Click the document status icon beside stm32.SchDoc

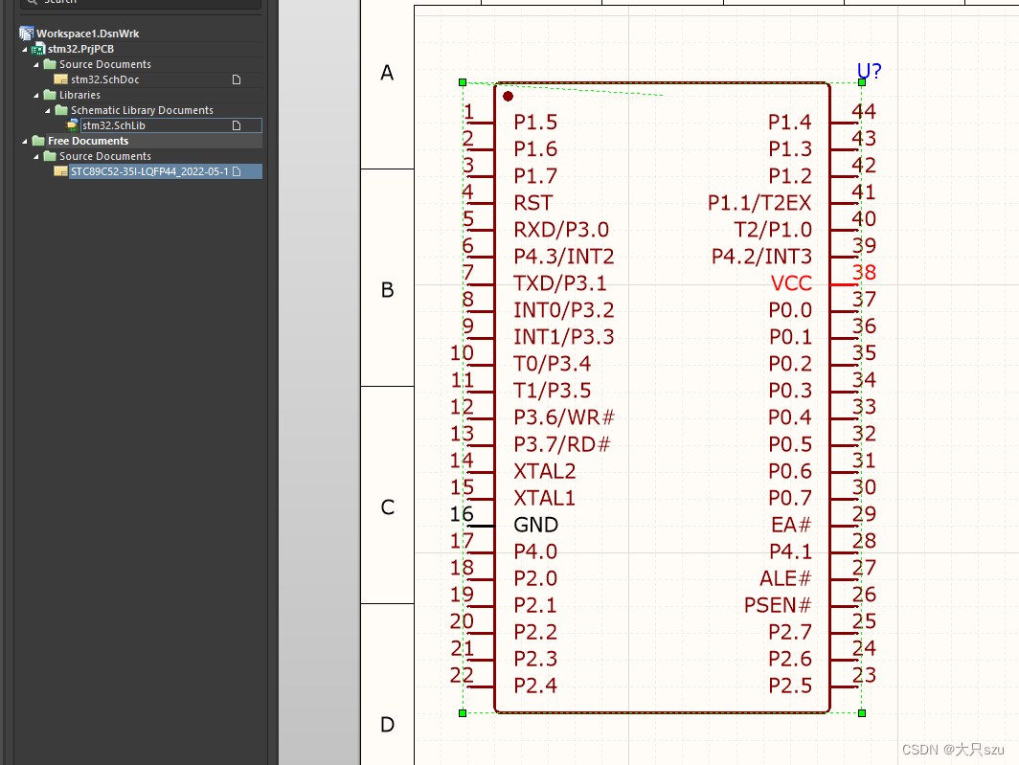237,79
